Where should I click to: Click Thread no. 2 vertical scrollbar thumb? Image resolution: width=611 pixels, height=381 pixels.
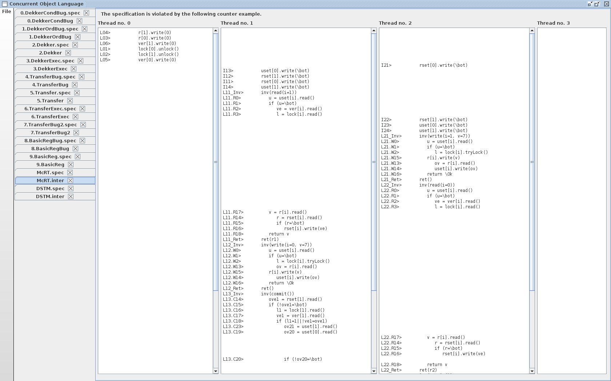[x=532, y=162]
